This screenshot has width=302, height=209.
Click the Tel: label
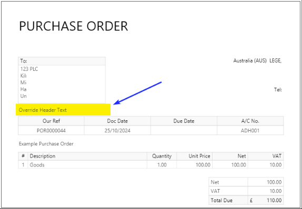click(278, 90)
